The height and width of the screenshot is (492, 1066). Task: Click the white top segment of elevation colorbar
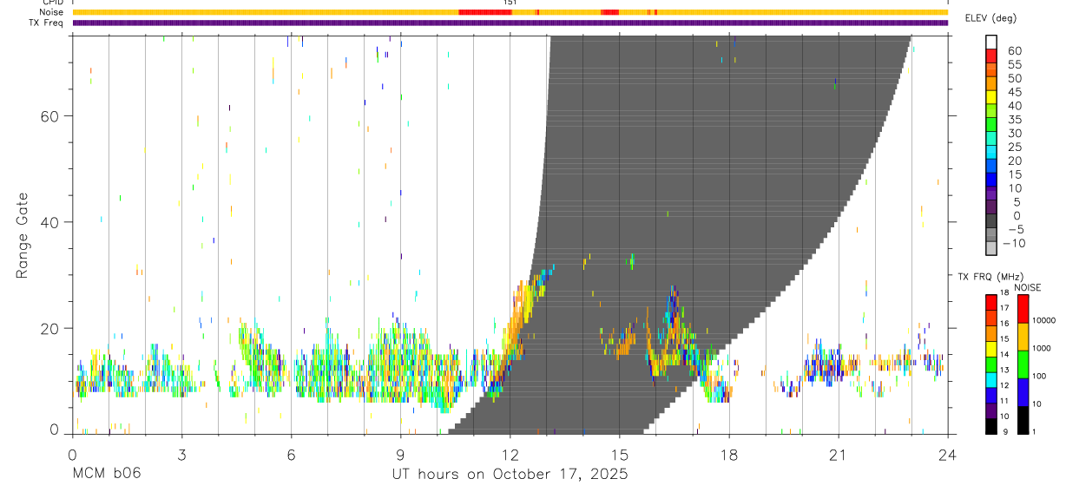(x=991, y=43)
